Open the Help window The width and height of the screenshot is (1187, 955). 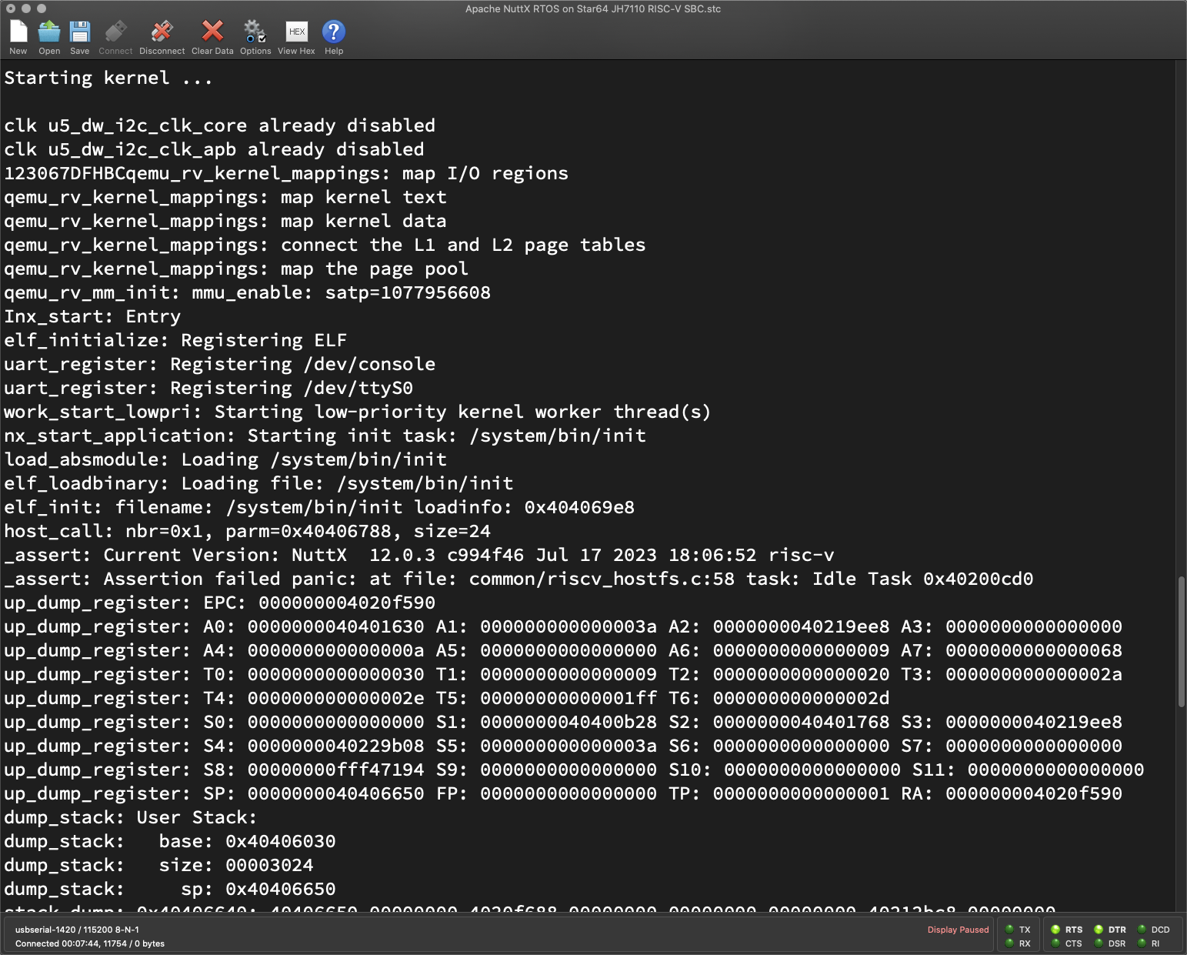tap(332, 35)
